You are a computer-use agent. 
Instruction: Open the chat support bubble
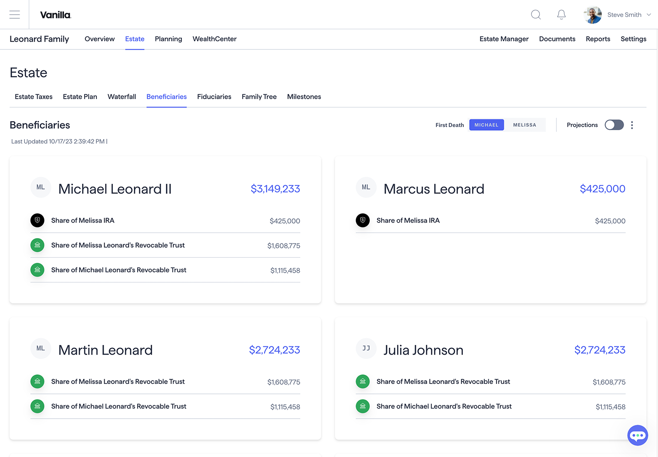click(x=637, y=435)
